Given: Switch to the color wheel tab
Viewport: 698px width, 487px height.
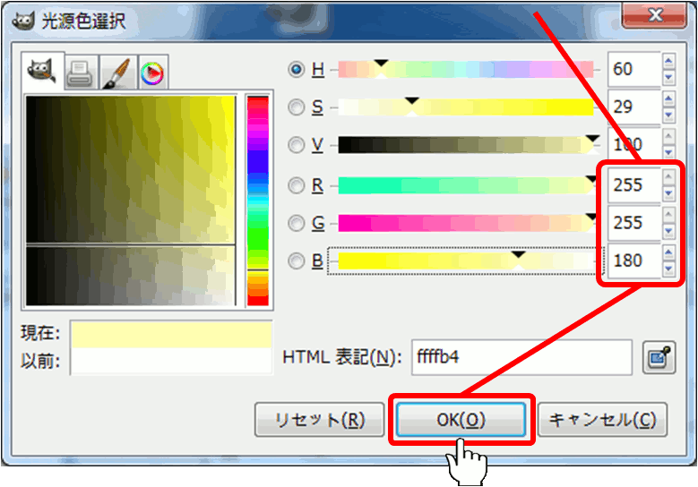Looking at the screenshot, I should pos(151,73).
